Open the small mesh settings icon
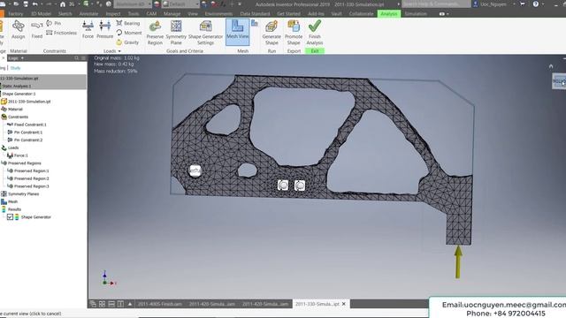Screen dimensions: 566x318 tap(255, 23)
